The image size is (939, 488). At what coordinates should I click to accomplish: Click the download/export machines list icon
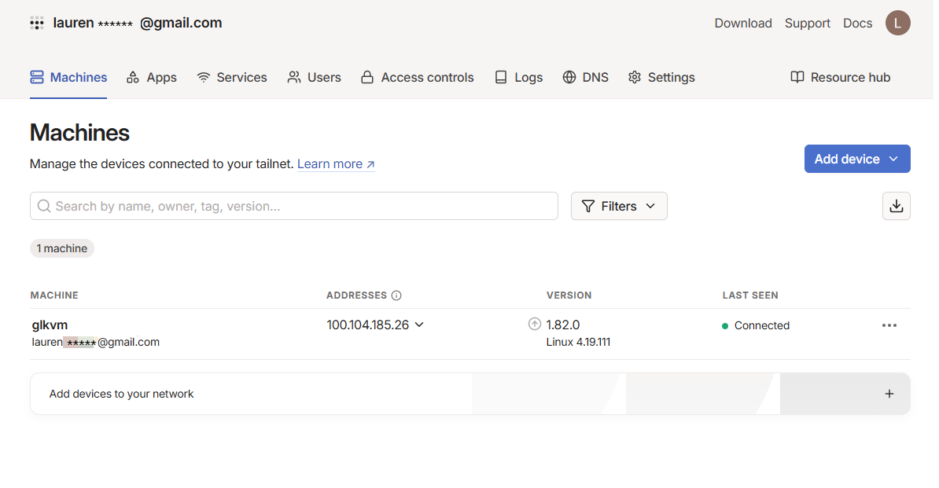tap(896, 206)
